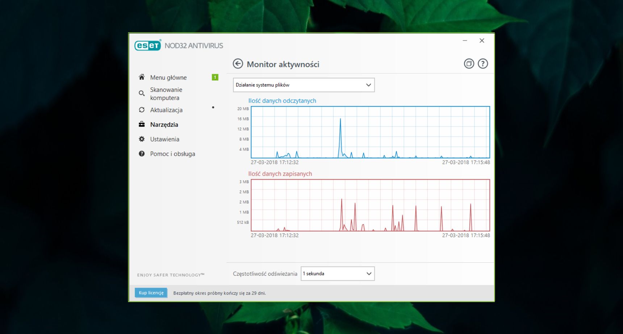Click the trial period expiry message

click(x=219, y=293)
